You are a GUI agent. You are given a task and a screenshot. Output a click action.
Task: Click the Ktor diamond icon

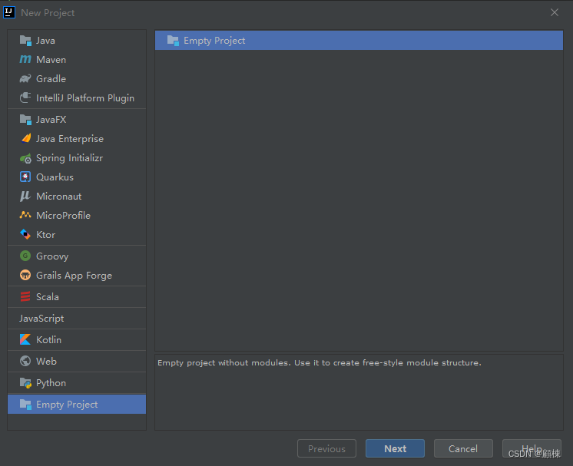(25, 234)
